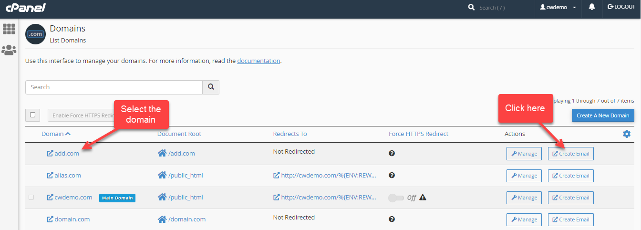Toggle Force HTTPS Redirect for cwdemo.com
The width and height of the screenshot is (641, 230).
pyautogui.click(x=396, y=198)
